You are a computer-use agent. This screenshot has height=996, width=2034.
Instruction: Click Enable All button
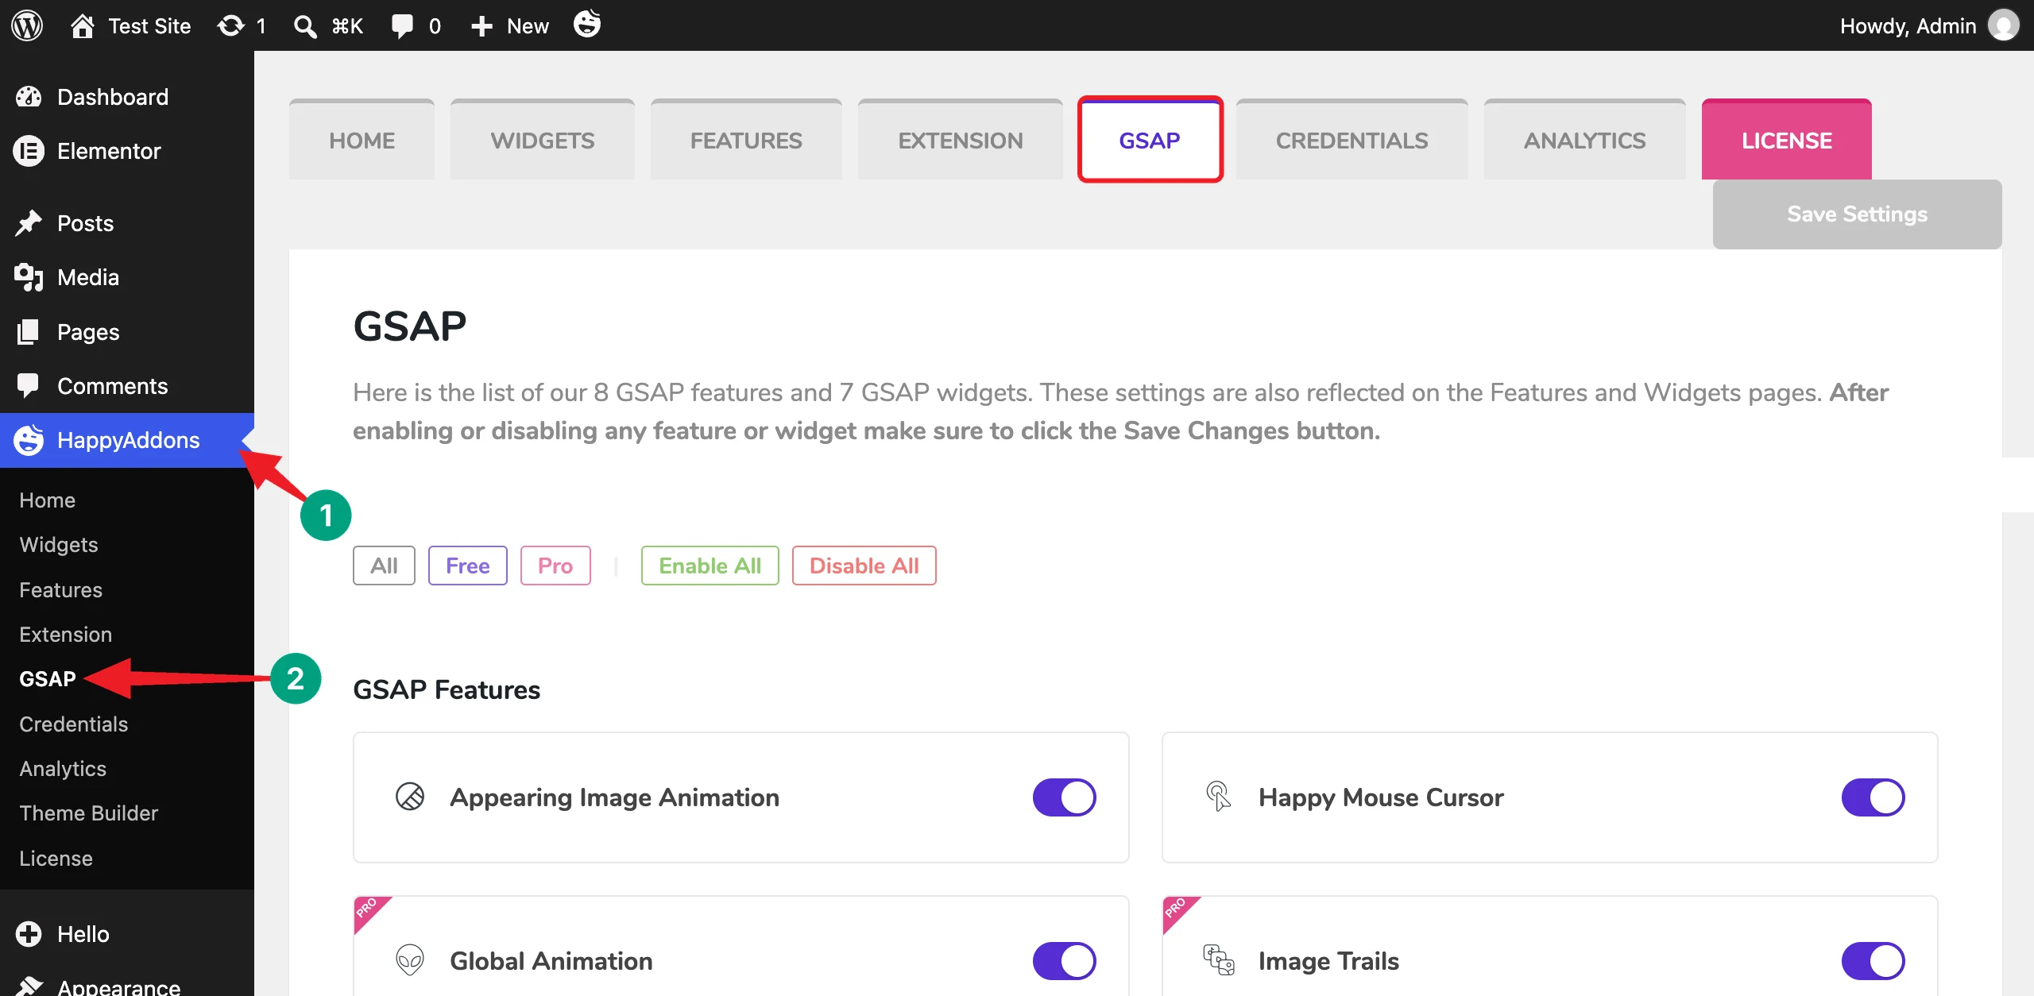(710, 566)
